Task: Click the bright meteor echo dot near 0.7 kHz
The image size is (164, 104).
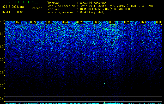Action: click(105, 84)
